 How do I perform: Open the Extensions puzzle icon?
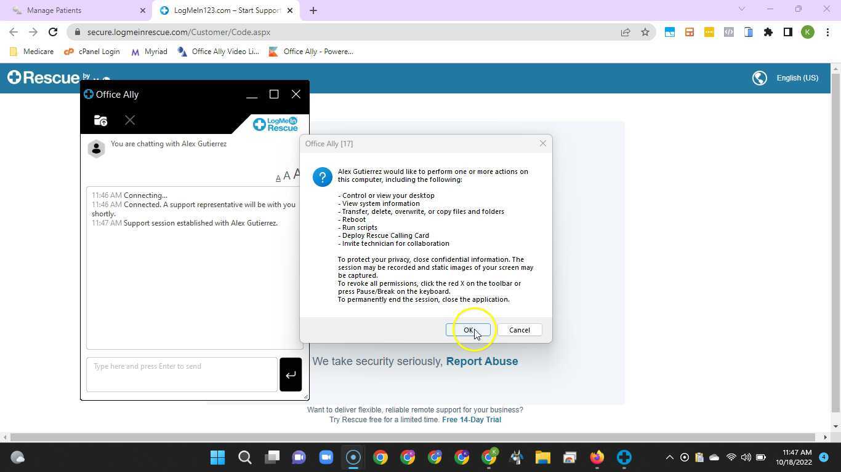point(768,32)
